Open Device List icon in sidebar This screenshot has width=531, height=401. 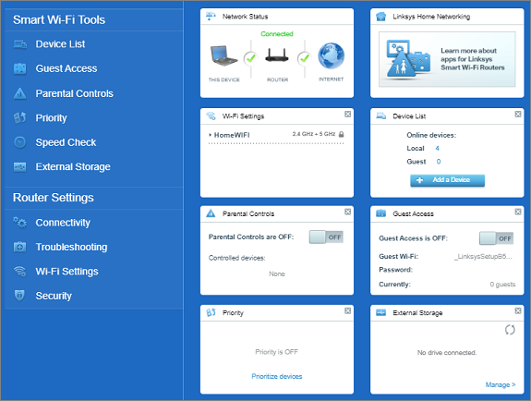coord(20,44)
